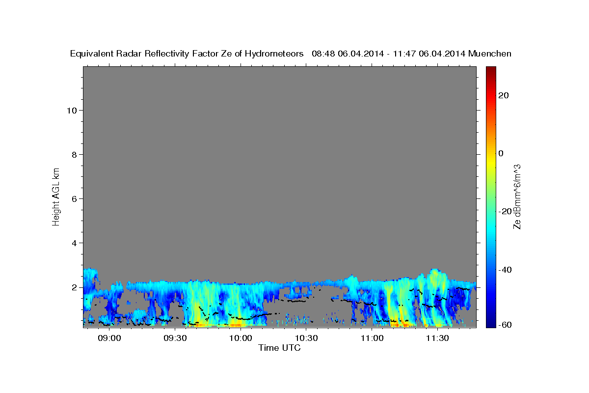Click the 8 km height tick label
The height and width of the screenshot is (393, 589).
pyautogui.click(x=75, y=155)
